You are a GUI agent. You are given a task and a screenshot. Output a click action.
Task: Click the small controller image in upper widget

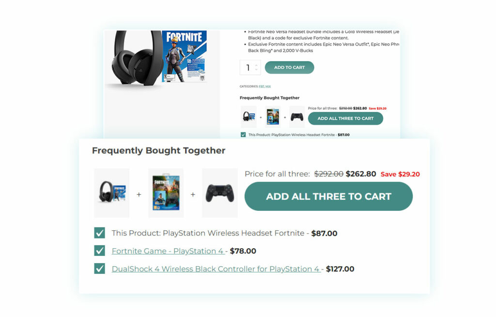pos(297,116)
